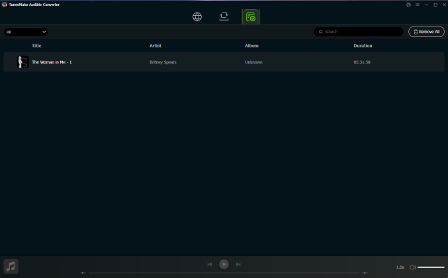
Task: Click the Remove All button
Action: [426, 32]
